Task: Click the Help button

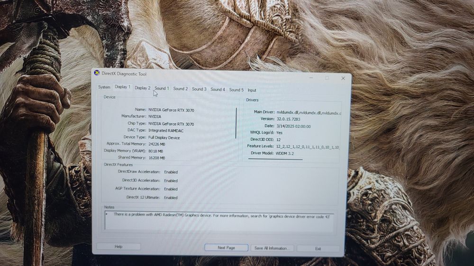Action: pos(118,247)
